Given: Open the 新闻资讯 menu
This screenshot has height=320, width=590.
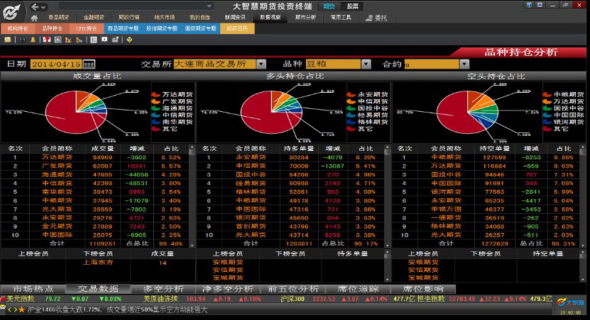Looking at the screenshot, I should tap(235, 17).
